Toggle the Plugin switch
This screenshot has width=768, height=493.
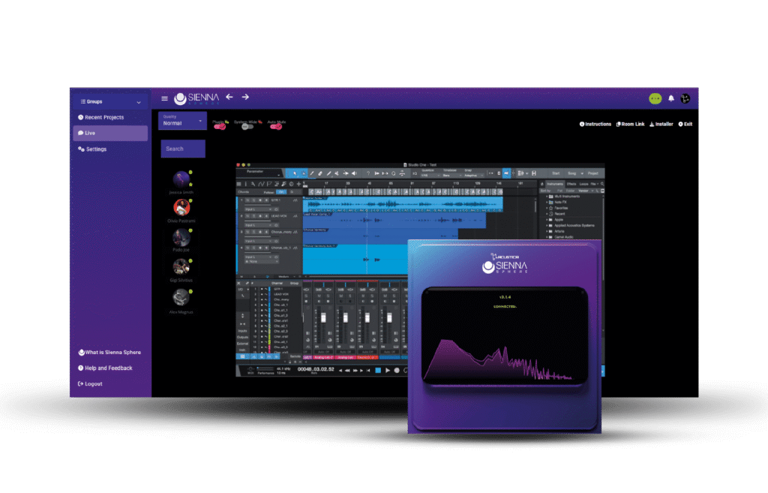pyautogui.click(x=220, y=126)
